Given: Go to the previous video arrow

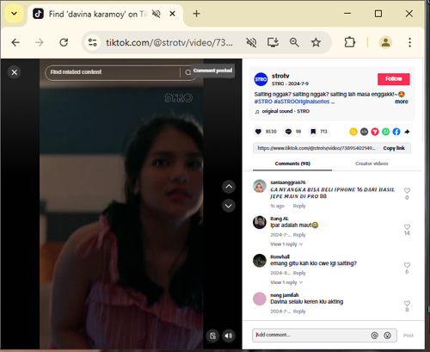Looking at the screenshot, I should coord(229,187).
